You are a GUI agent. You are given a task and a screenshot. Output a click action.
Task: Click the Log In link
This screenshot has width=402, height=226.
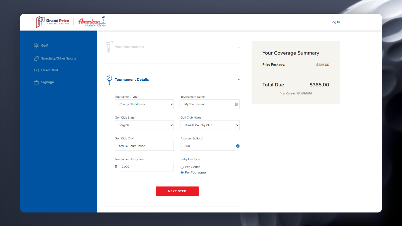point(335,22)
